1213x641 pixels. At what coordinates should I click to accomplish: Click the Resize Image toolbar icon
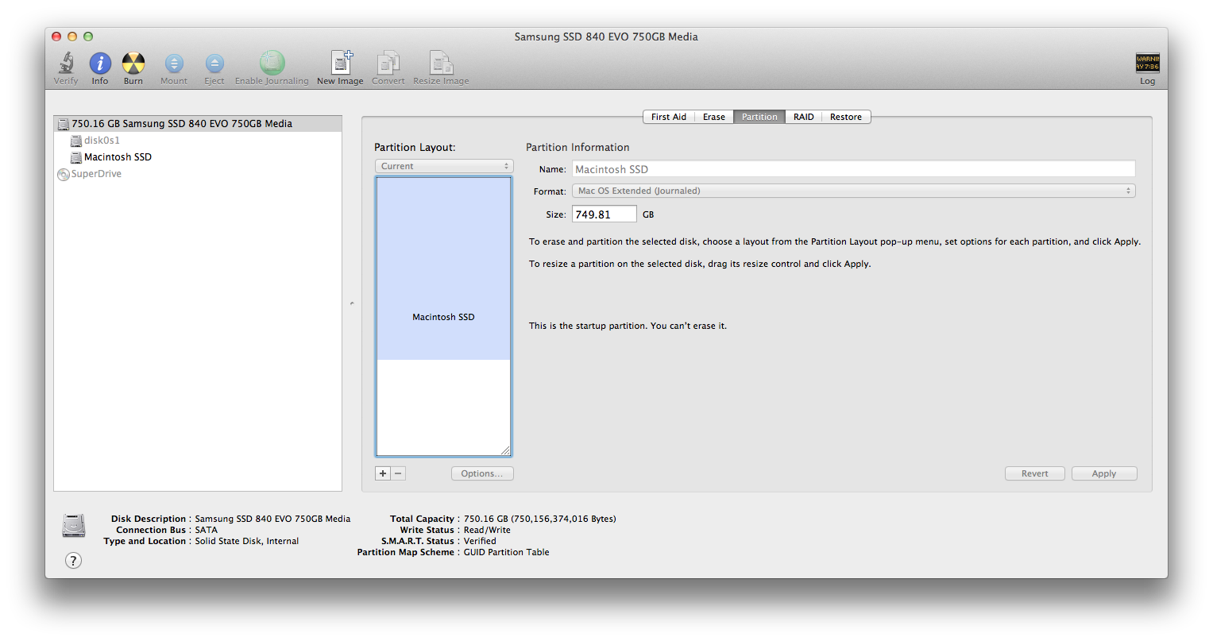tap(441, 63)
